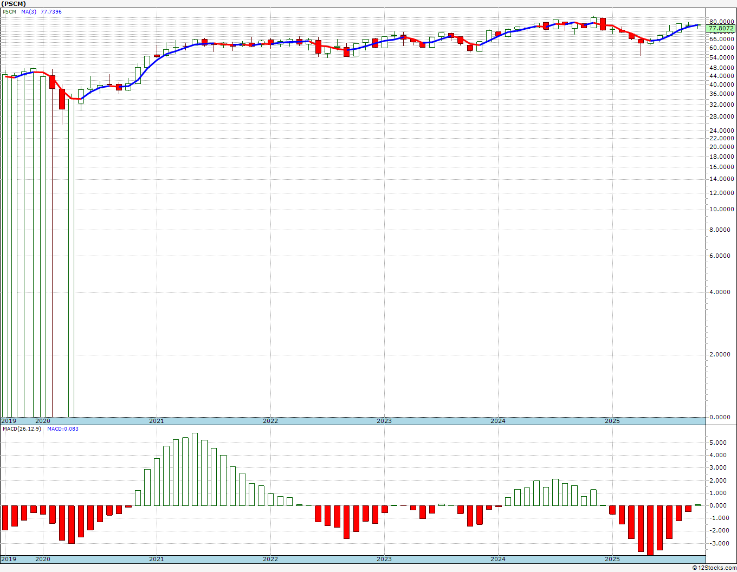Click the 32.0000 price axis label

[722, 105]
